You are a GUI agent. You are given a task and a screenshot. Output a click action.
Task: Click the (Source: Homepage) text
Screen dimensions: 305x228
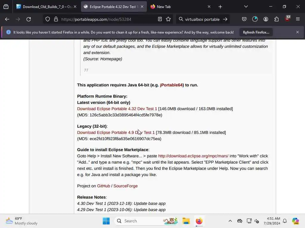point(103,59)
